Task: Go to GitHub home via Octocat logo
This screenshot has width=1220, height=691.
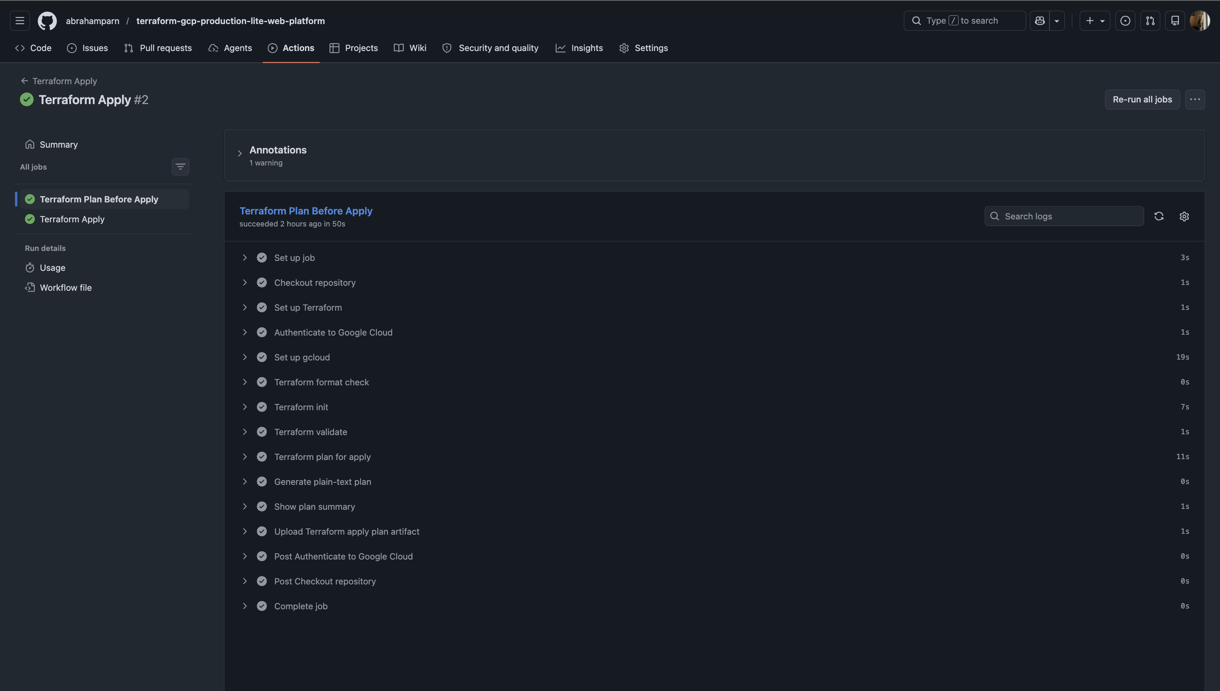Action: tap(47, 21)
